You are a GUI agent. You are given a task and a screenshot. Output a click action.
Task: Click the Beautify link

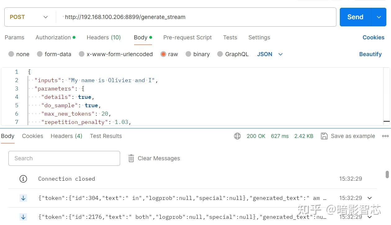370,54
